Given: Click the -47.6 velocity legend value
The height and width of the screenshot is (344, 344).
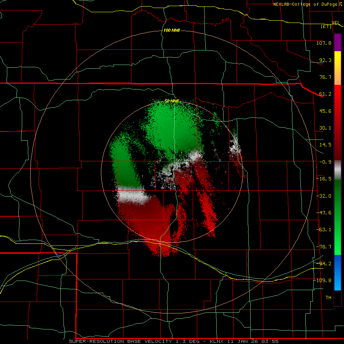Looking at the screenshot, I should (x=324, y=213).
